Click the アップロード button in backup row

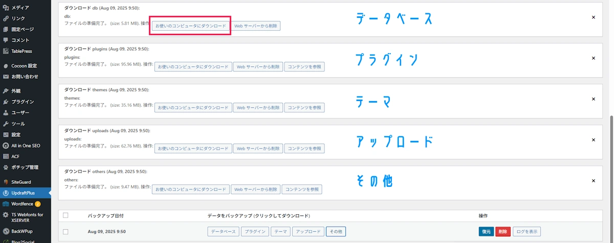tap(308, 231)
